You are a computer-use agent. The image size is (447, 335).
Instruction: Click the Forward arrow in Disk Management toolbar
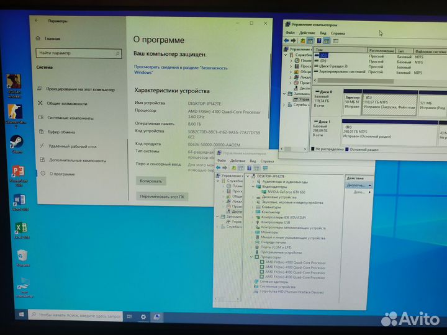(x=293, y=41)
